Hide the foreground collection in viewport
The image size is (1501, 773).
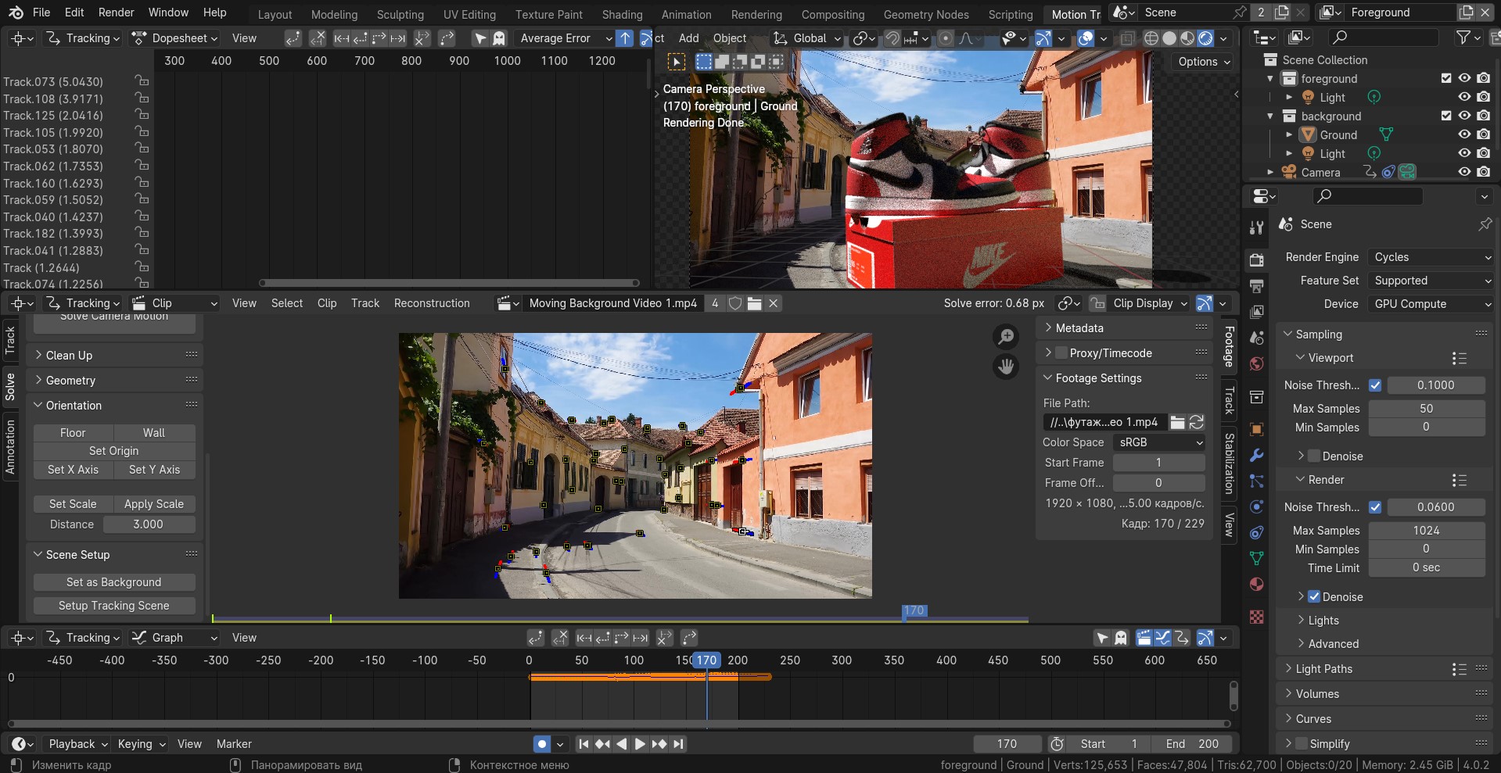pos(1464,78)
